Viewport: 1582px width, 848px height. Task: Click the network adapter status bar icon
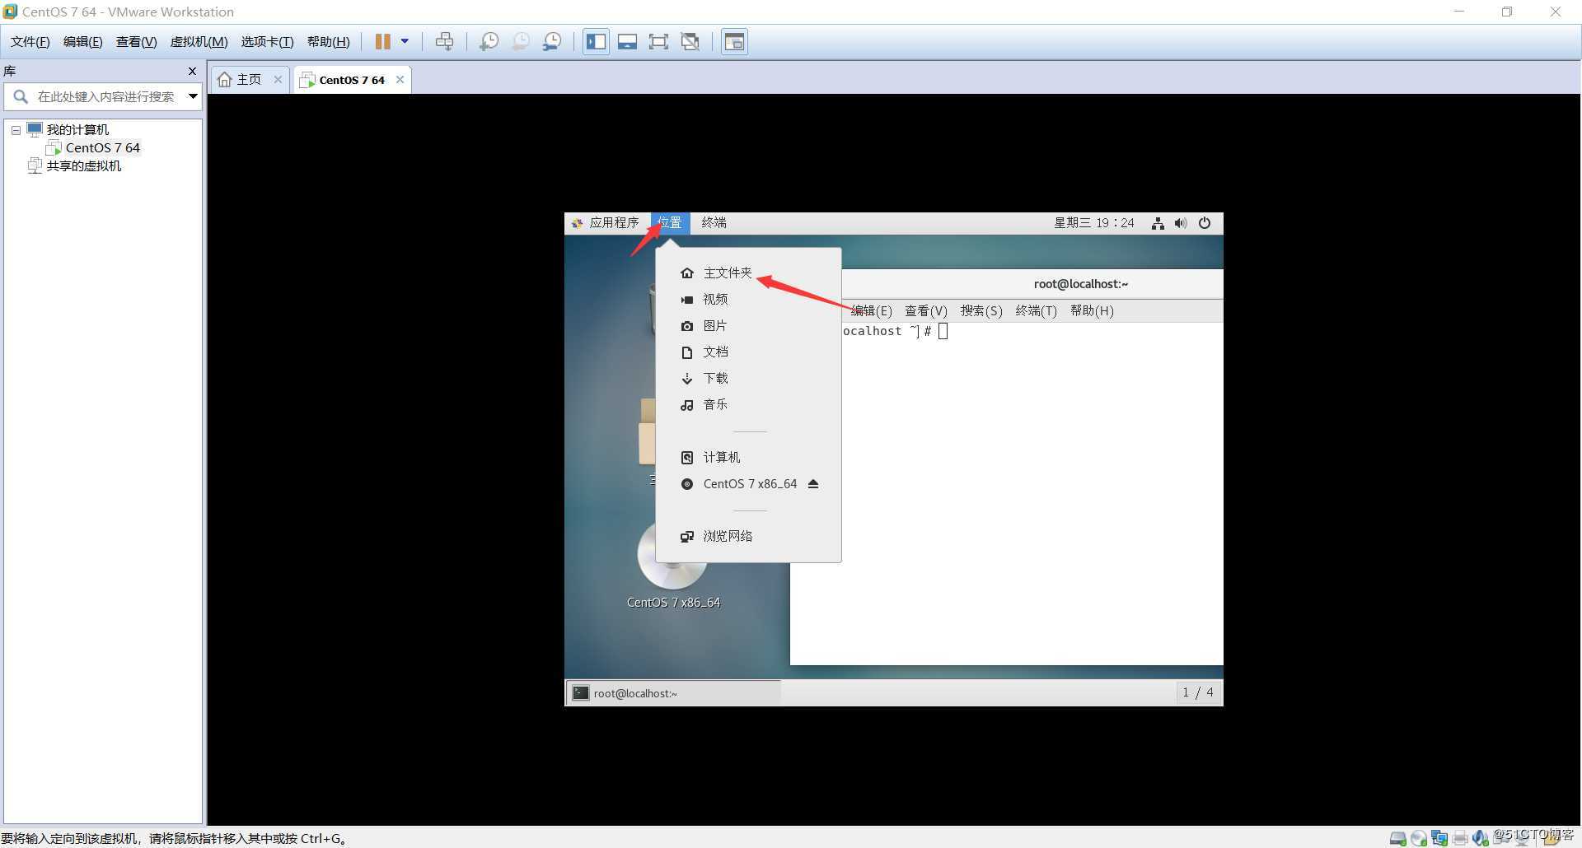tap(1439, 838)
